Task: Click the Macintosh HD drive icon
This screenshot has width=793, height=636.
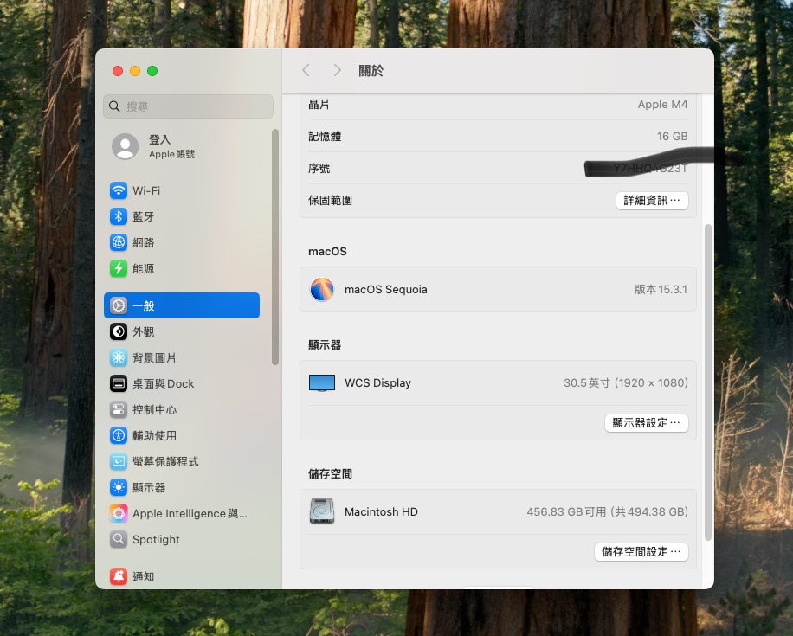Action: coord(322,511)
